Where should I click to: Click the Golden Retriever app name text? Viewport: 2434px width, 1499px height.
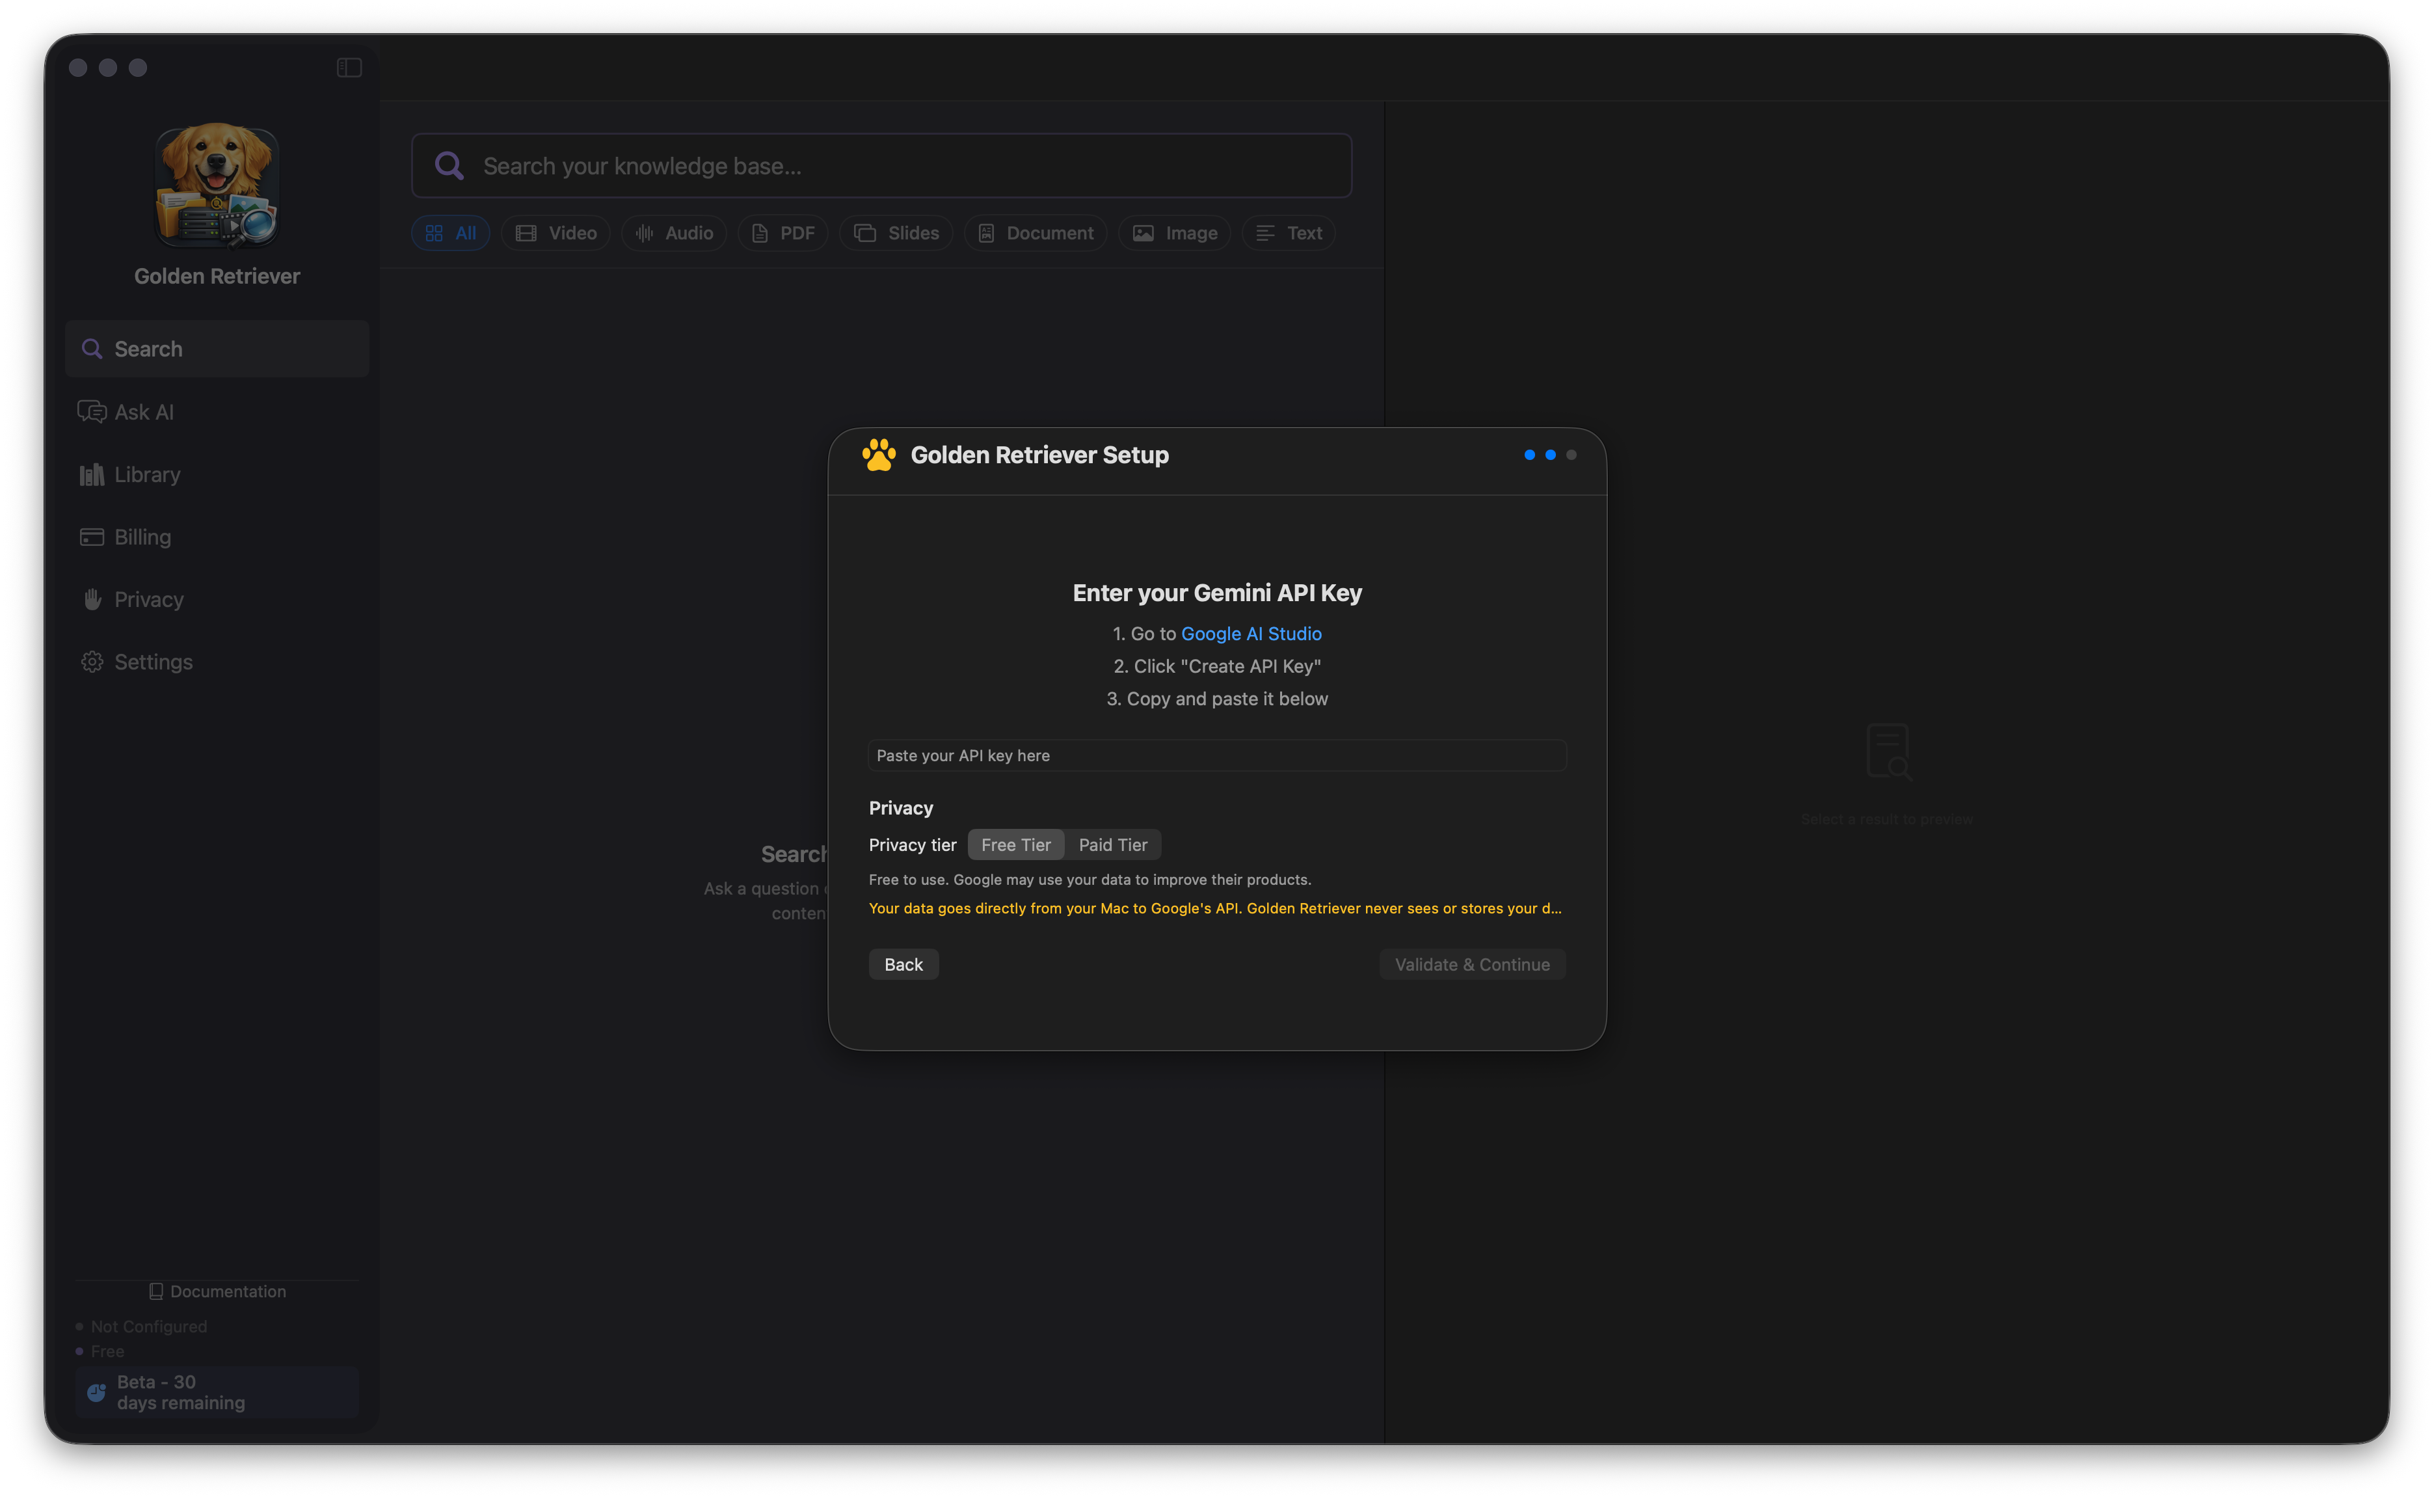tap(217, 276)
